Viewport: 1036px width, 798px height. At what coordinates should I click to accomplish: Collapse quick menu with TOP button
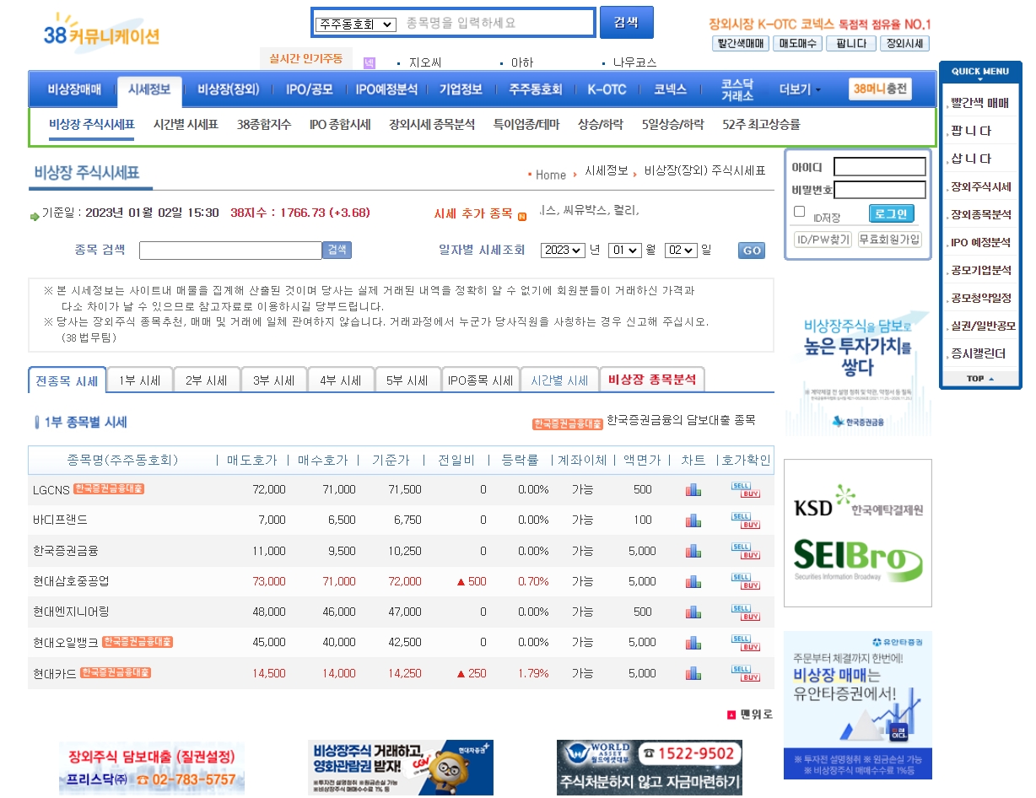[x=980, y=379]
